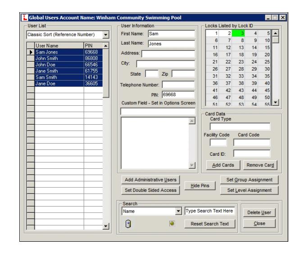This screenshot has height=253, width=300.
Task: Select lock 38 in lock grid
Action: point(238,83)
